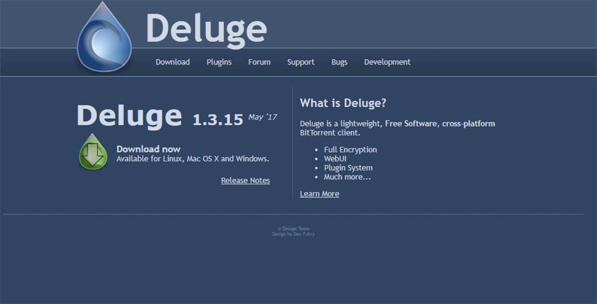Select Support in the navigation bar
This screenshot has height=304, width=597.
point(300,62)
